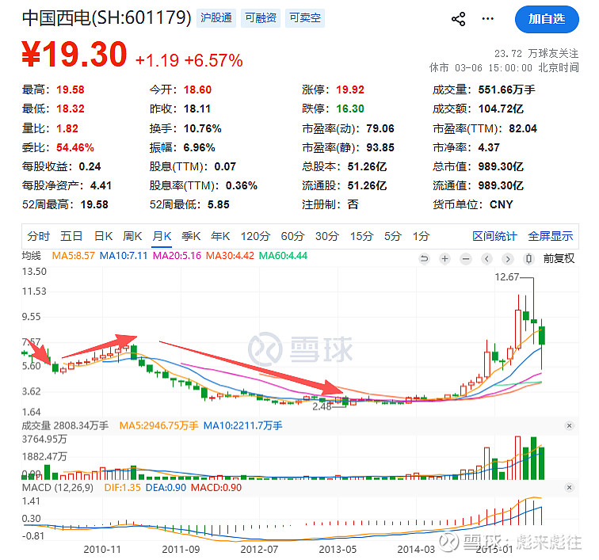
Task: Switch to the 年K chart tab
Action: pyautogui.click(x=220, y=236)
